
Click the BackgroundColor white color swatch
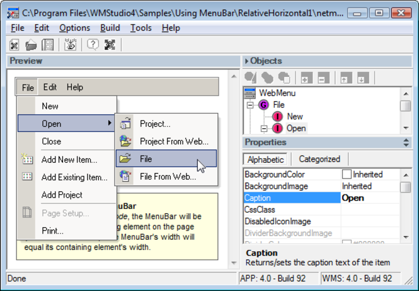pyautogui.click(x=347, y=174)
